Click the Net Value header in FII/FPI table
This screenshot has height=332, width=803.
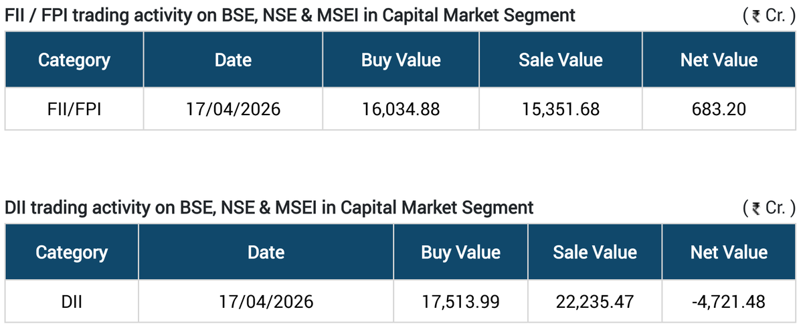pyautogui.click(x=719, y=60)
